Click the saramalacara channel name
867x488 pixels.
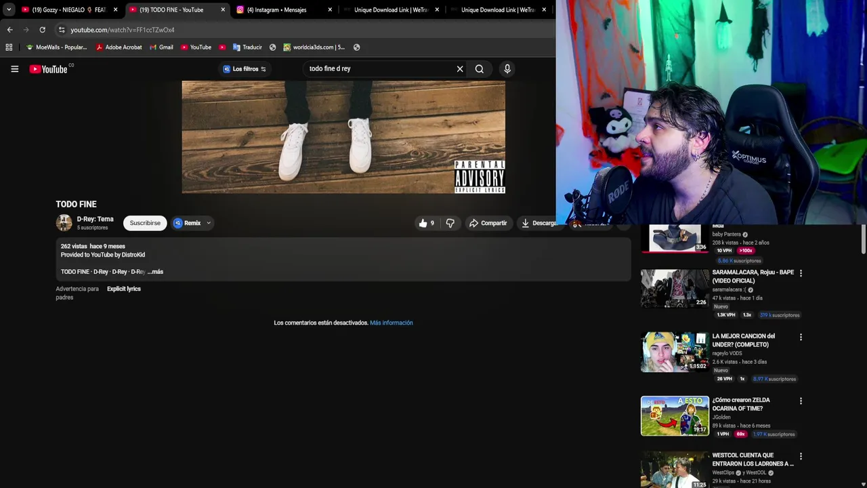[x=729, y=289]
